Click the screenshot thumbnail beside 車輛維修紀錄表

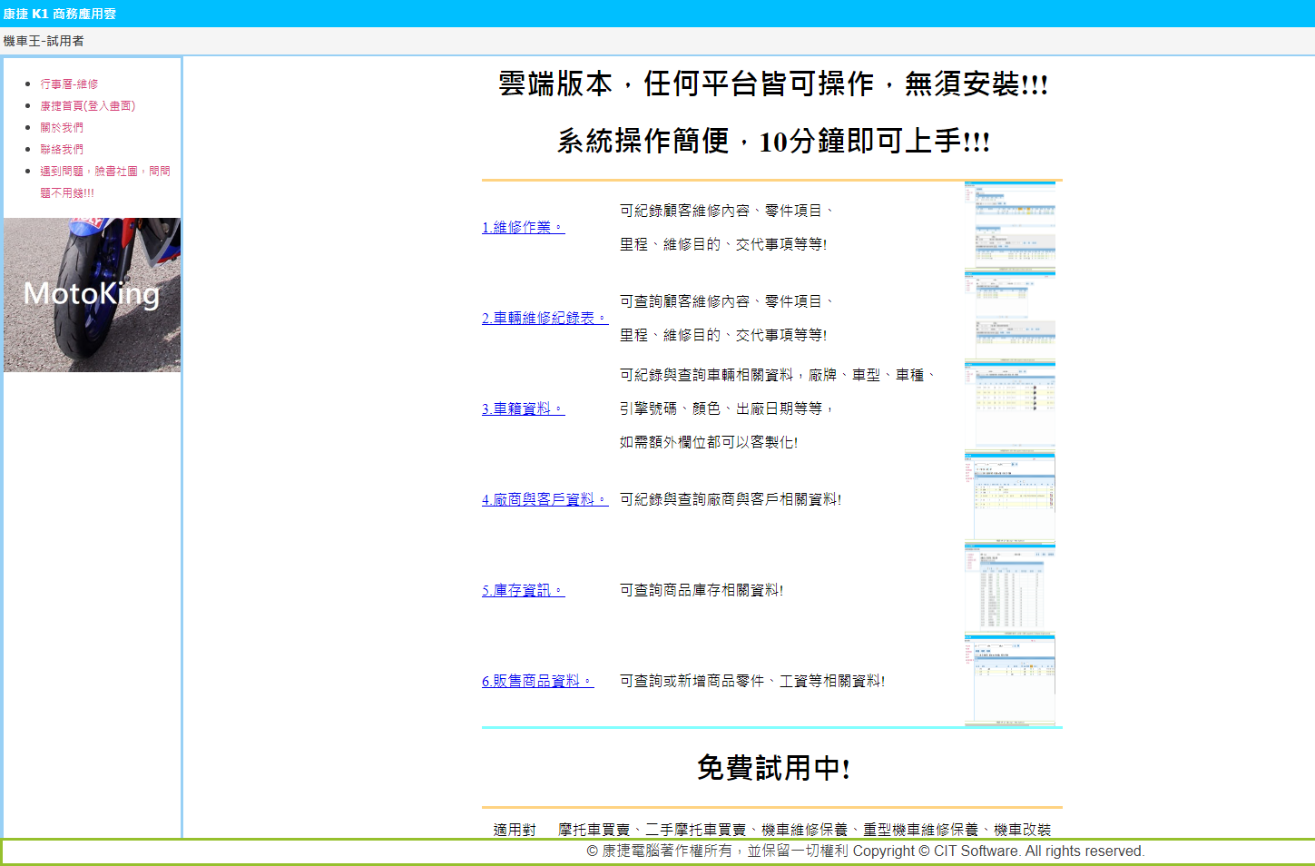[x=1009, y=316]
